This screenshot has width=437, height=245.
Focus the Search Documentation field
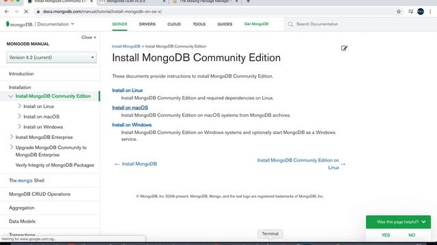tap(360, 24)
